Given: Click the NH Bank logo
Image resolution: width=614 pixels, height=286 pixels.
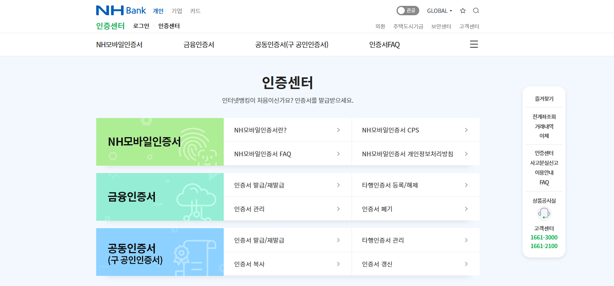Looking at the screenshot, I should (121, 11).
